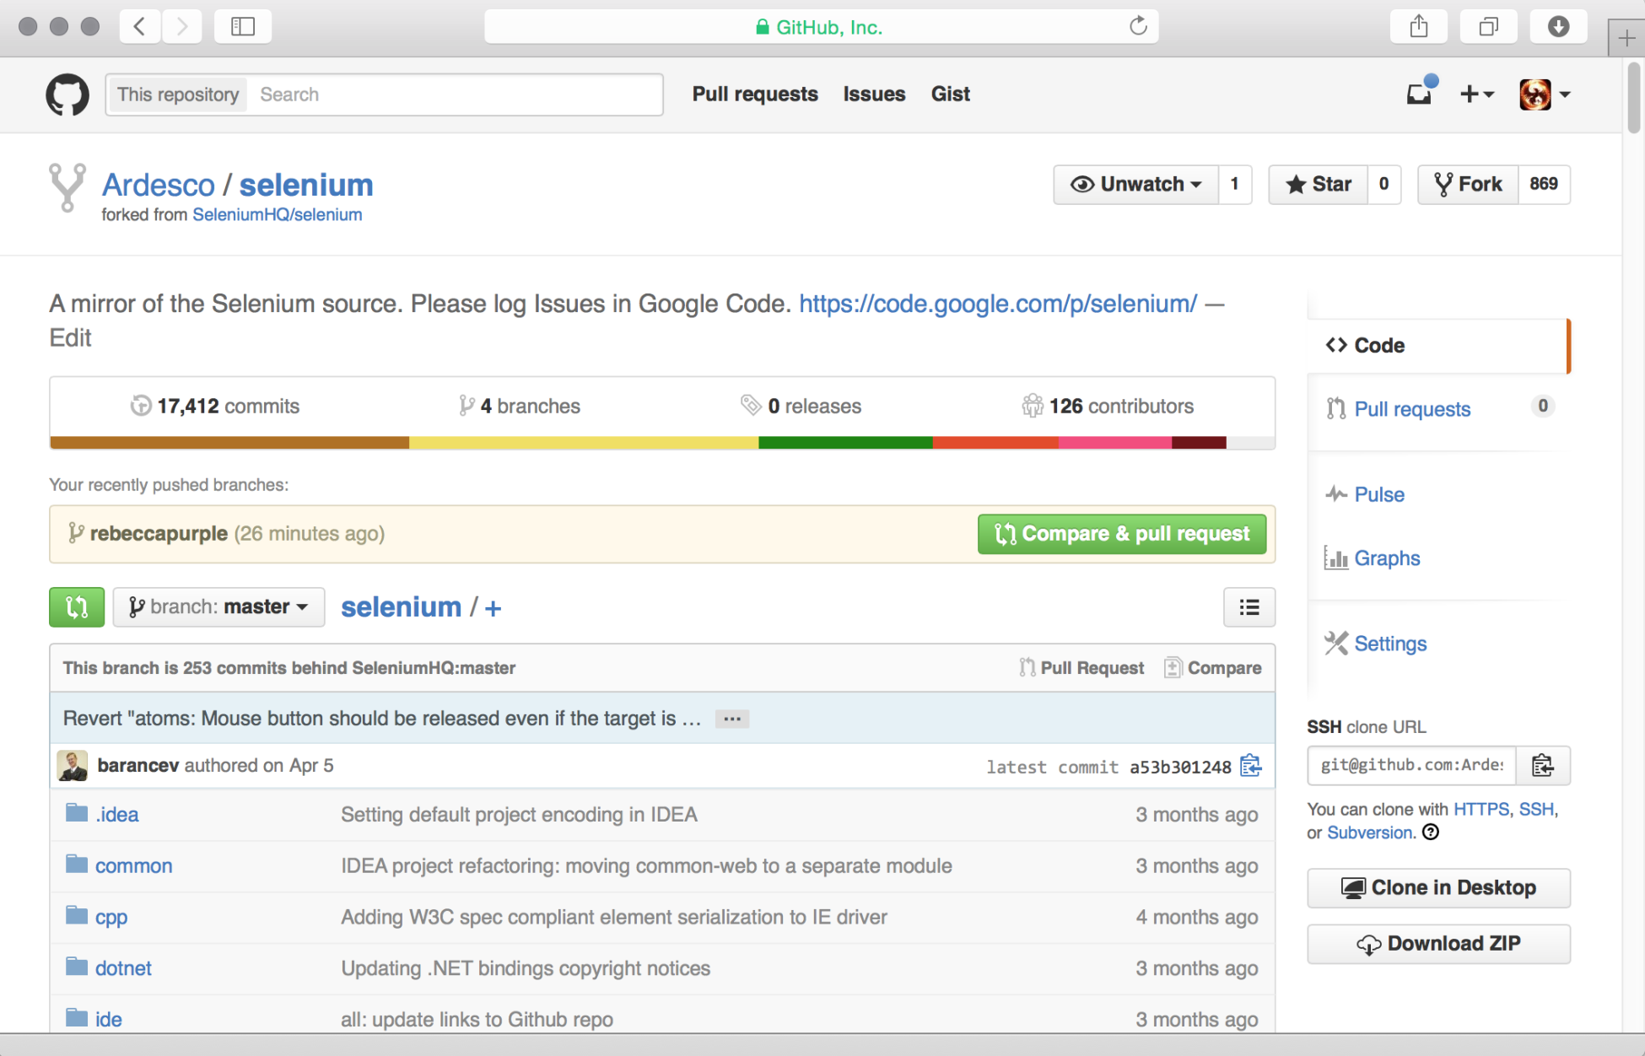This screenshot has width=1645, height=1056.
Task: Open the .idea folder
Action: pyautogui.click(x=117, y=815)
